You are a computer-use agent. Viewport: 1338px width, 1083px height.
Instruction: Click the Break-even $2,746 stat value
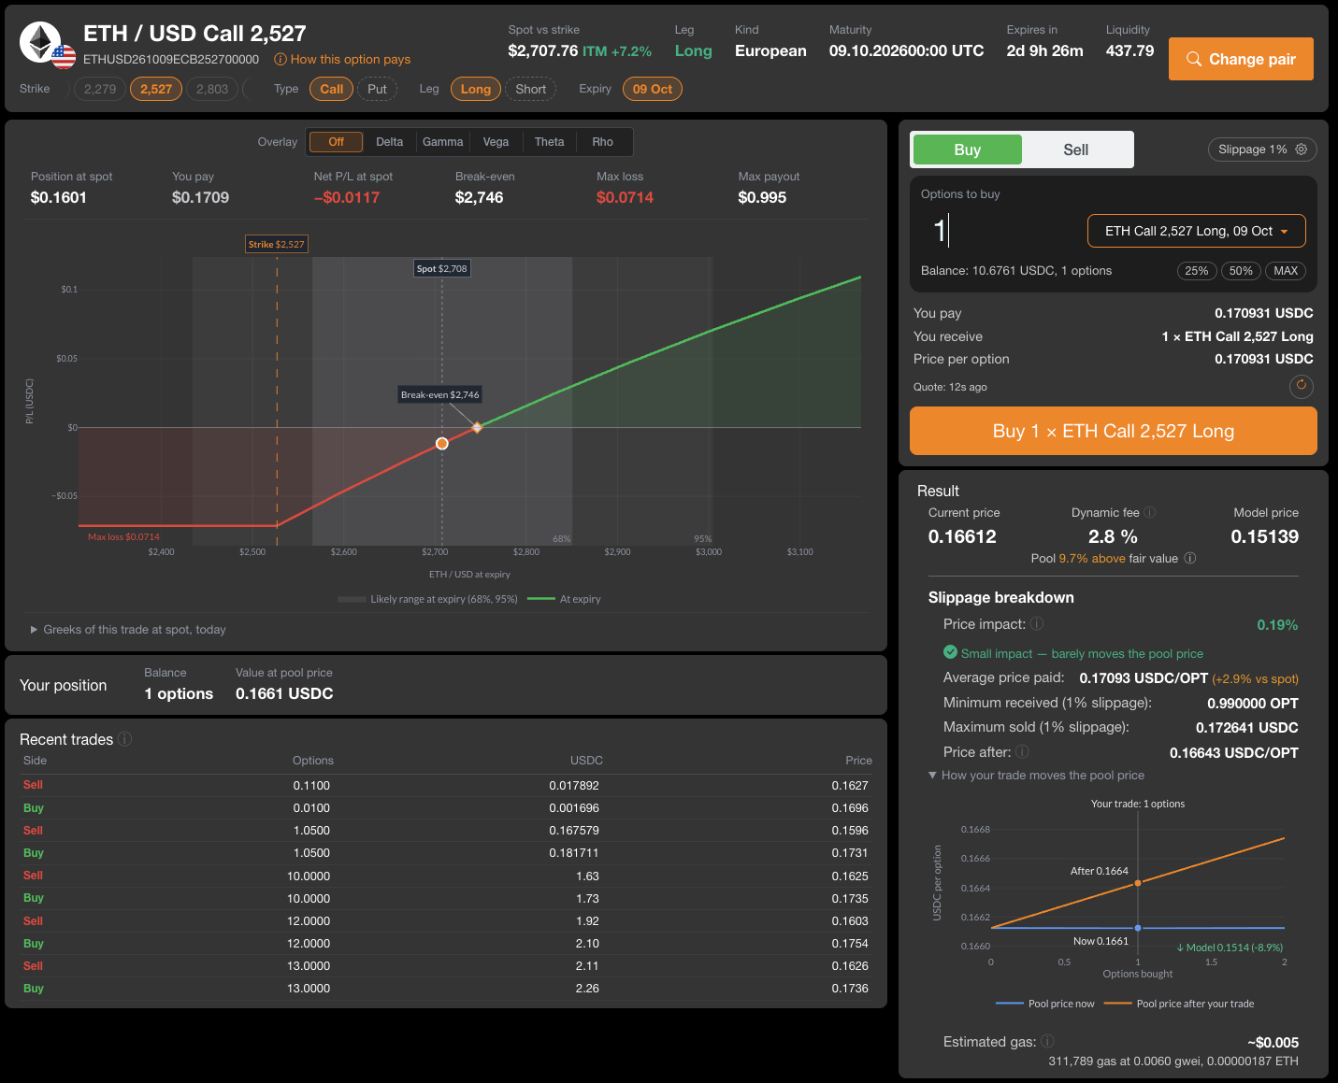(x=480, y=197)
